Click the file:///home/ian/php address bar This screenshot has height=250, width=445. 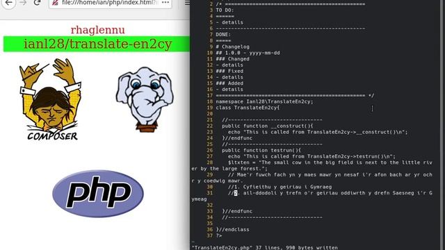(x=110, y=3)
